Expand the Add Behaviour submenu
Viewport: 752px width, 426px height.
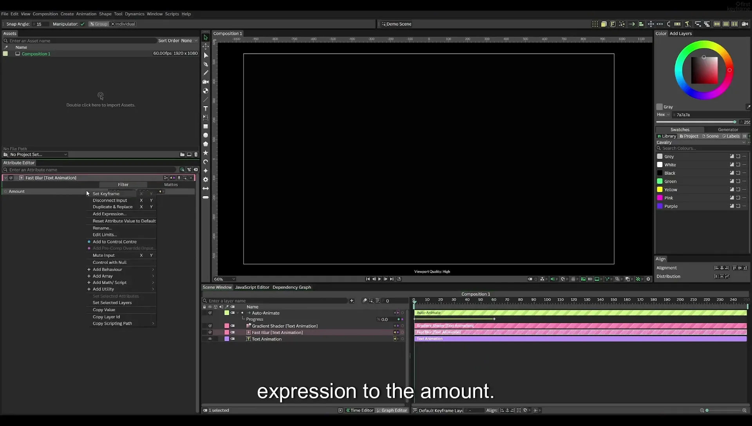[x=121, y=269]
